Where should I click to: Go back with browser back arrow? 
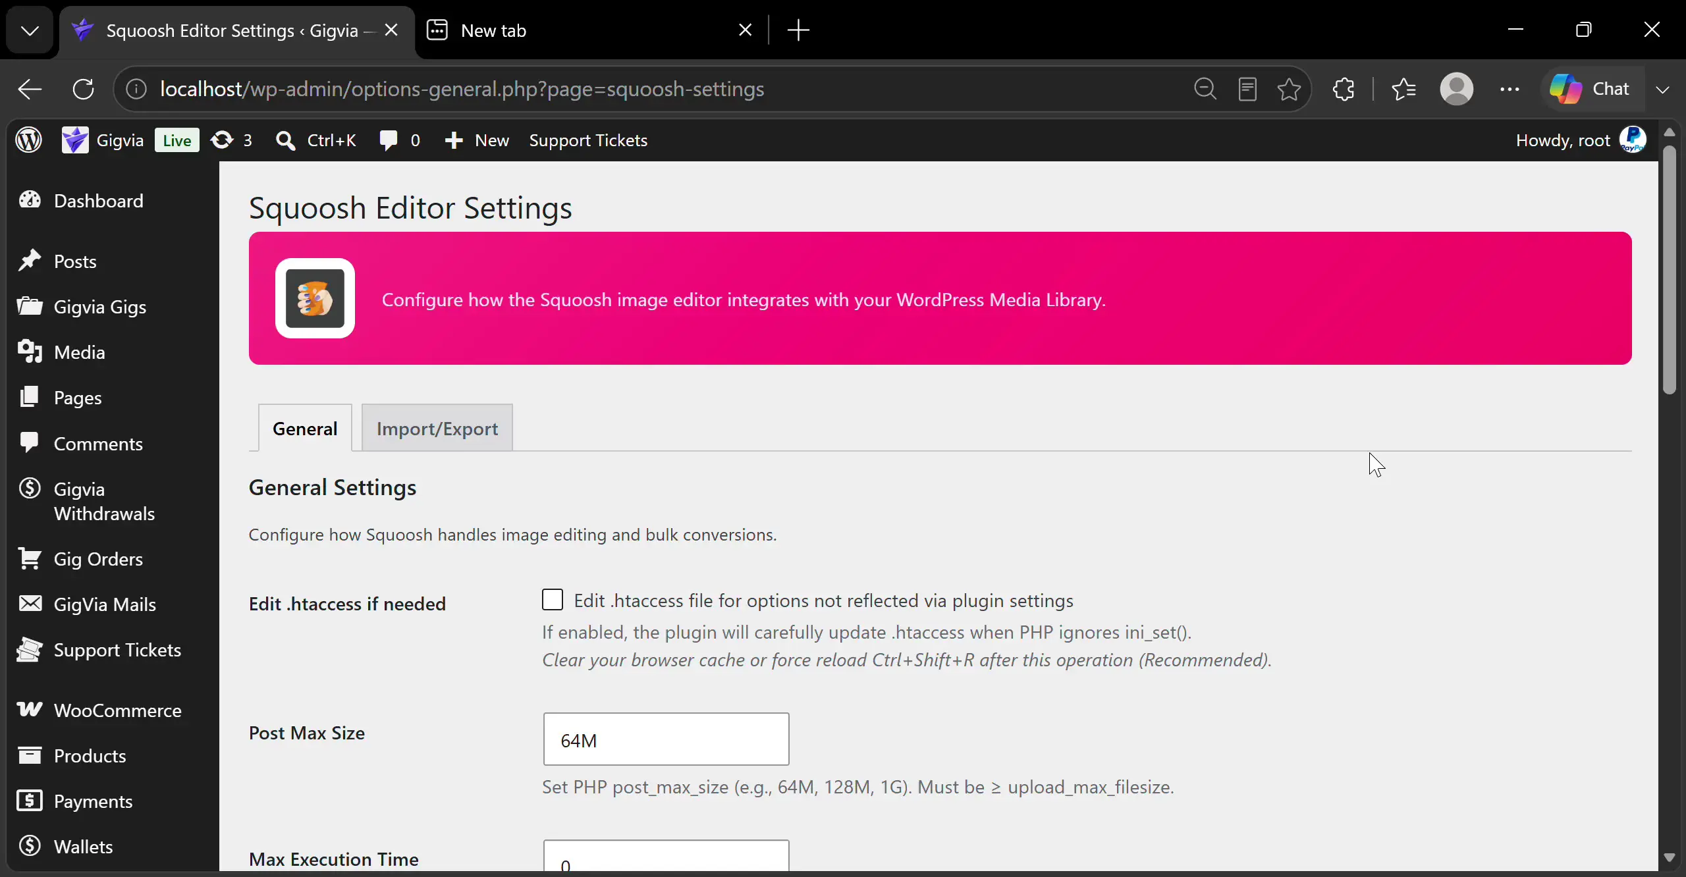30,89
